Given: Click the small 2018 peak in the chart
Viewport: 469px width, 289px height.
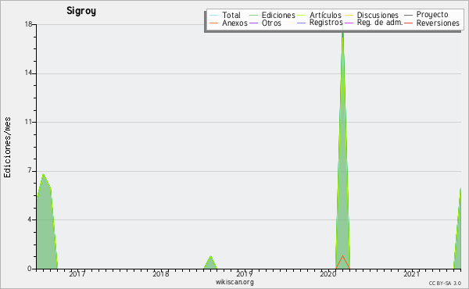Looking at the screenshot, I should pos(210,263).
